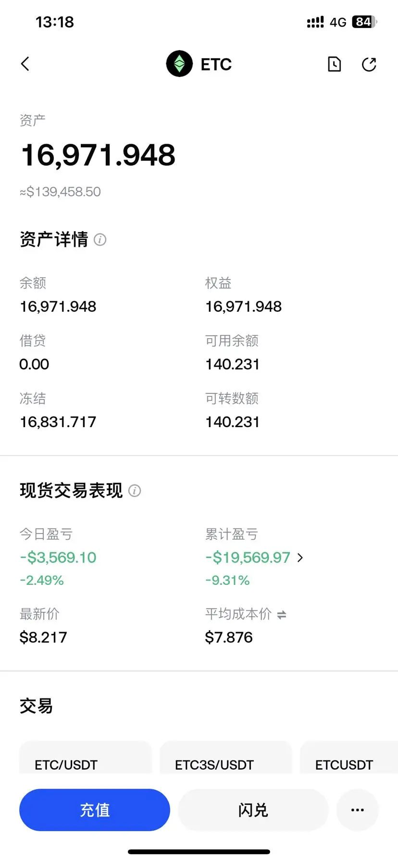
Task: Open the ETCUSDT trading pair
Action: coord(349,758)
